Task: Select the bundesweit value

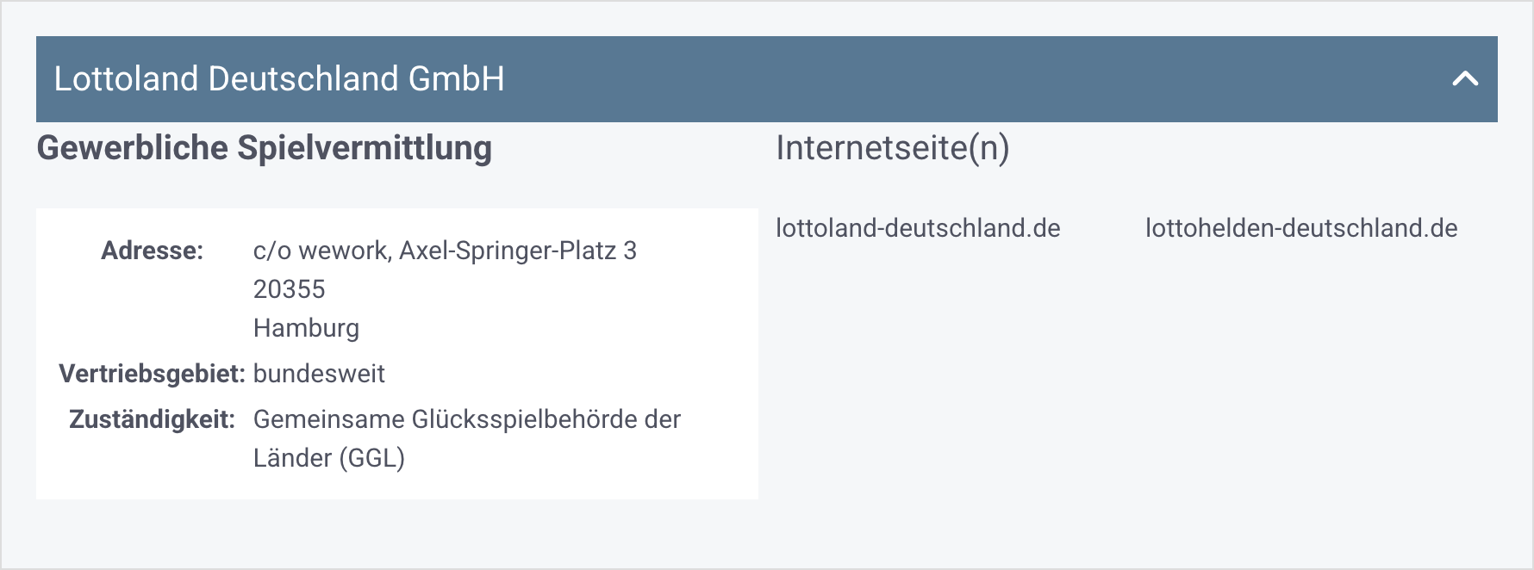Action: point(320,374)
